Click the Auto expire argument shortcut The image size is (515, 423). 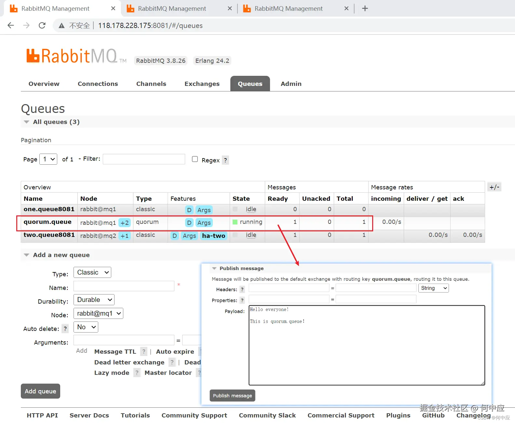point(175,351)
